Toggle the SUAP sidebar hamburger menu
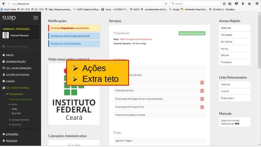The width and height of the screenshot is (261, 147). (35, 18)
